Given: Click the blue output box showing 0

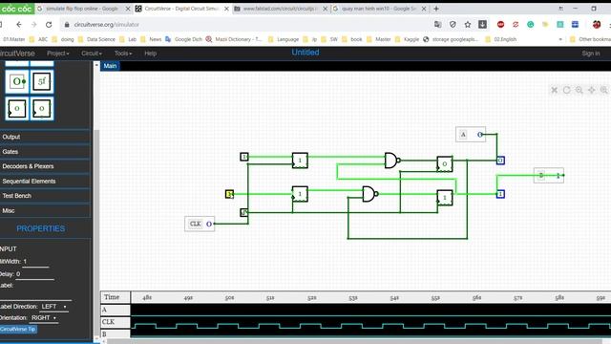Looking at the screenshot, I should [500, 161].
